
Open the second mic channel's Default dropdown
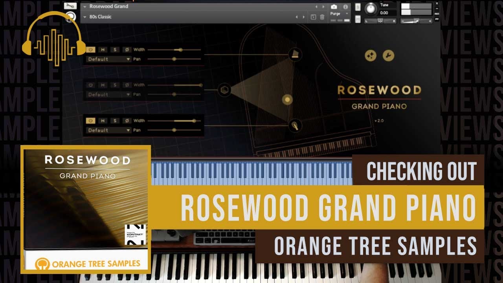109,94
